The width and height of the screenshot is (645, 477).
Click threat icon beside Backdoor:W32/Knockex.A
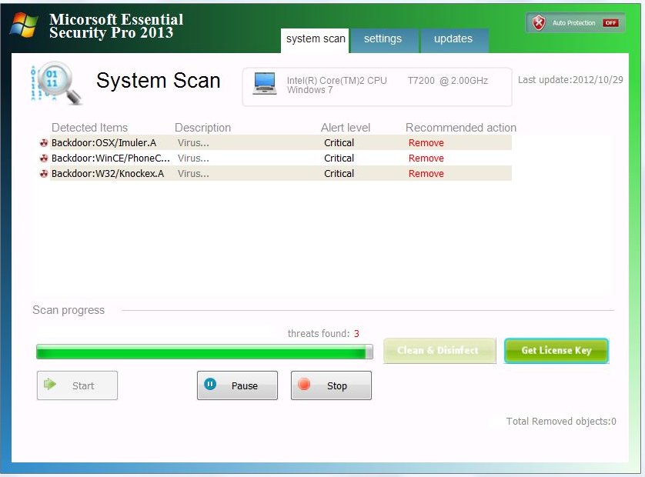[x=44, y=174]
